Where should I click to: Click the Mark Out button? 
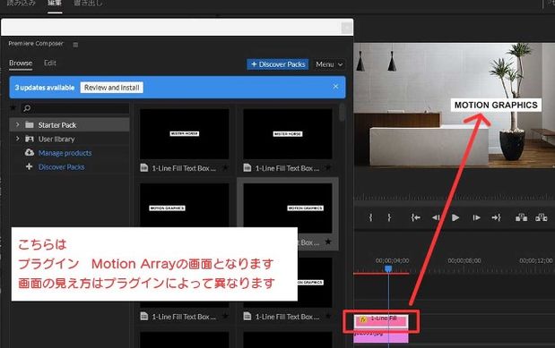point(389,217)
